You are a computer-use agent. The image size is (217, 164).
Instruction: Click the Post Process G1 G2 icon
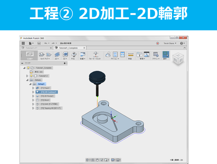coord(115,54)
